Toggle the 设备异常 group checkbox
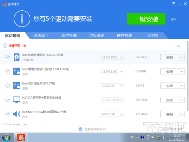 (5, 45)
